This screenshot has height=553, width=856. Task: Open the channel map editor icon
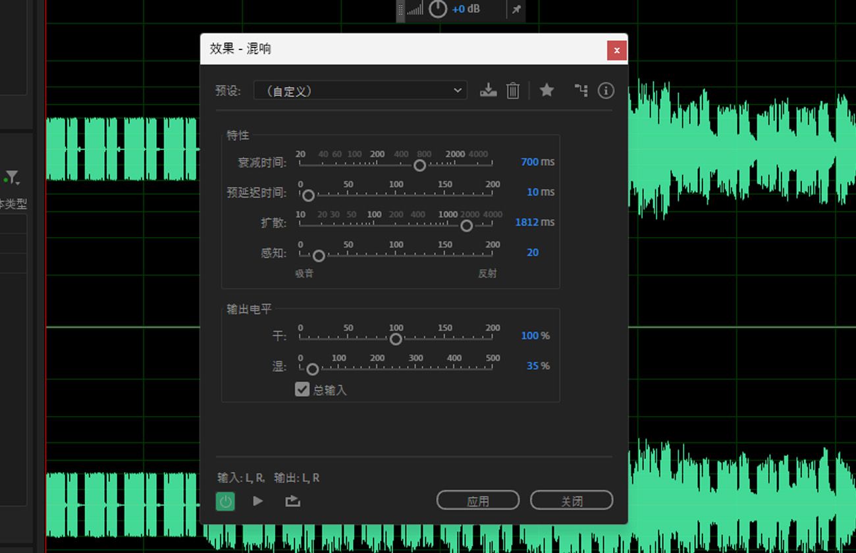[581, 90]
